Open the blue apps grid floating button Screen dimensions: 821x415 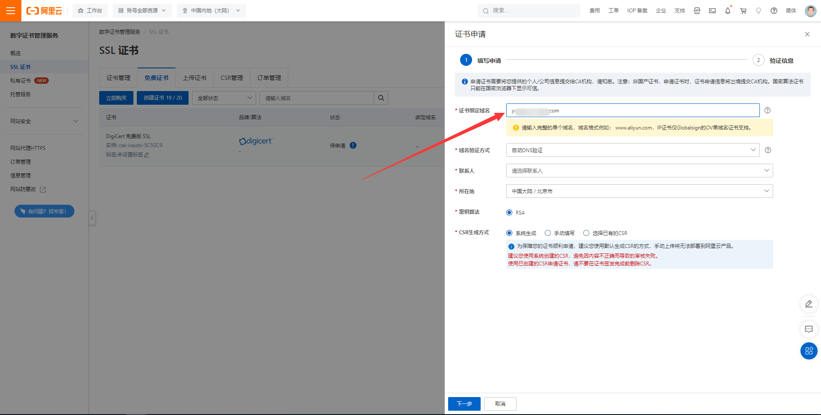click(809, 351)
